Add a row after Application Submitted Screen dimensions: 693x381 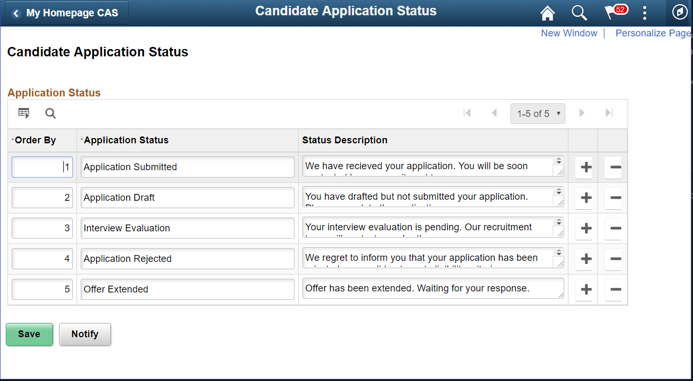[x=584, y=167]
